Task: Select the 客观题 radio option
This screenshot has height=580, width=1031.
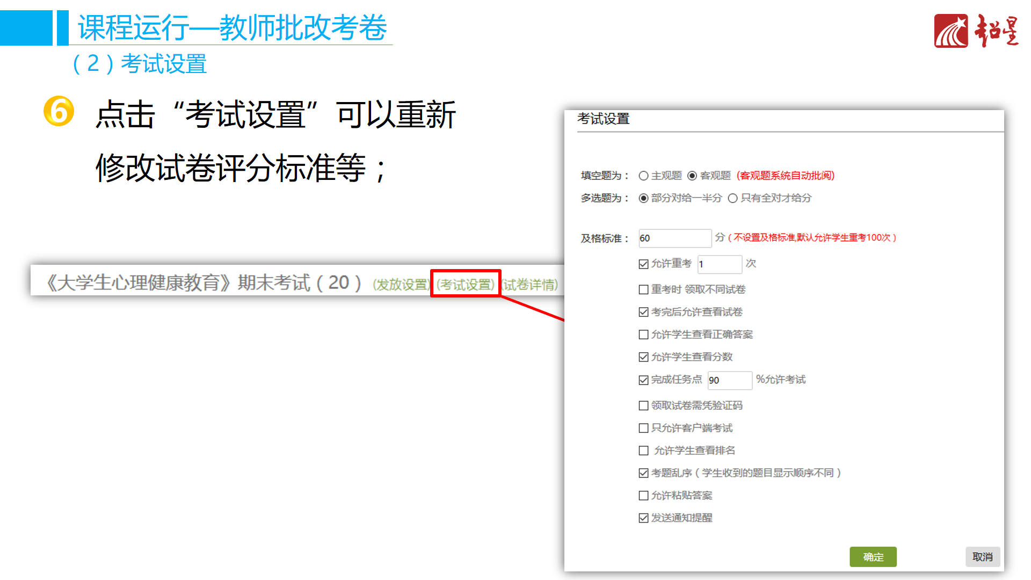Action: click(x=692, y=176)
